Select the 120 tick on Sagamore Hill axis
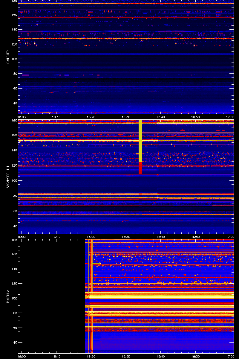The image size is (239, 359). coord(14,165)
